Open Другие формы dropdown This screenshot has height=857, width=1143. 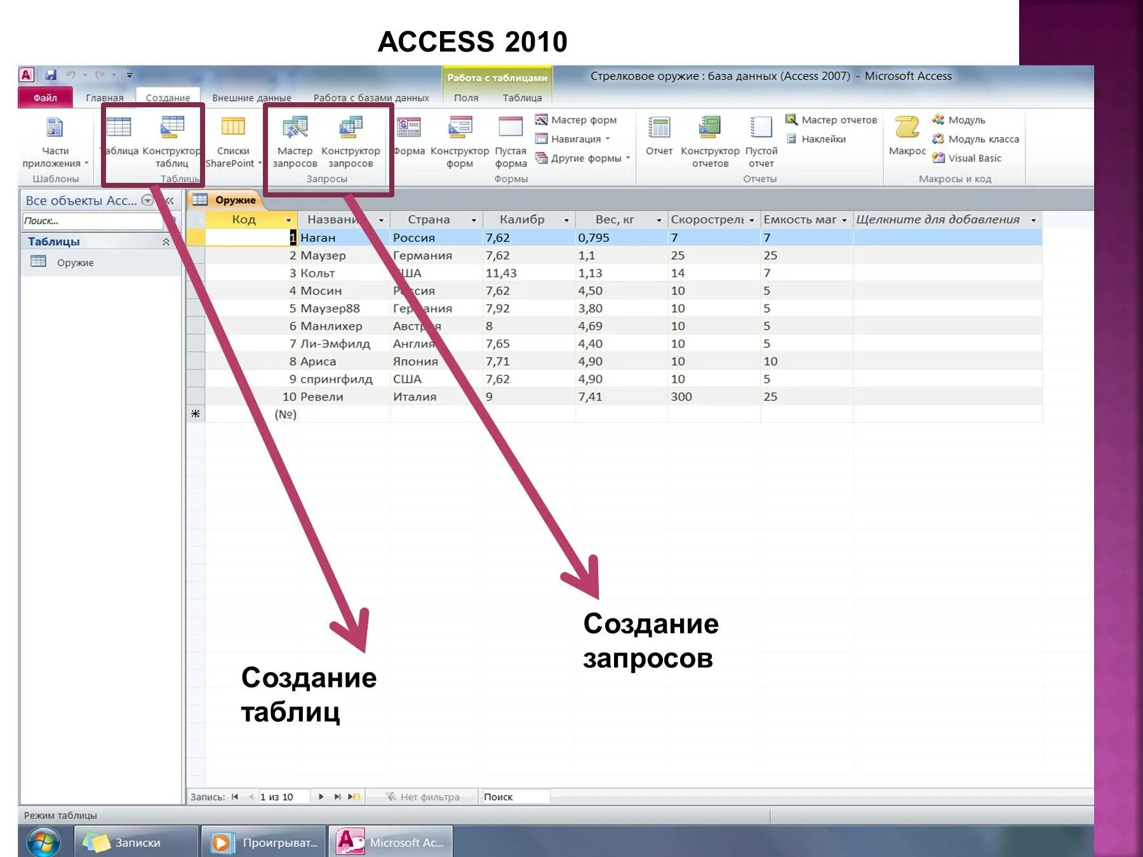583,158
